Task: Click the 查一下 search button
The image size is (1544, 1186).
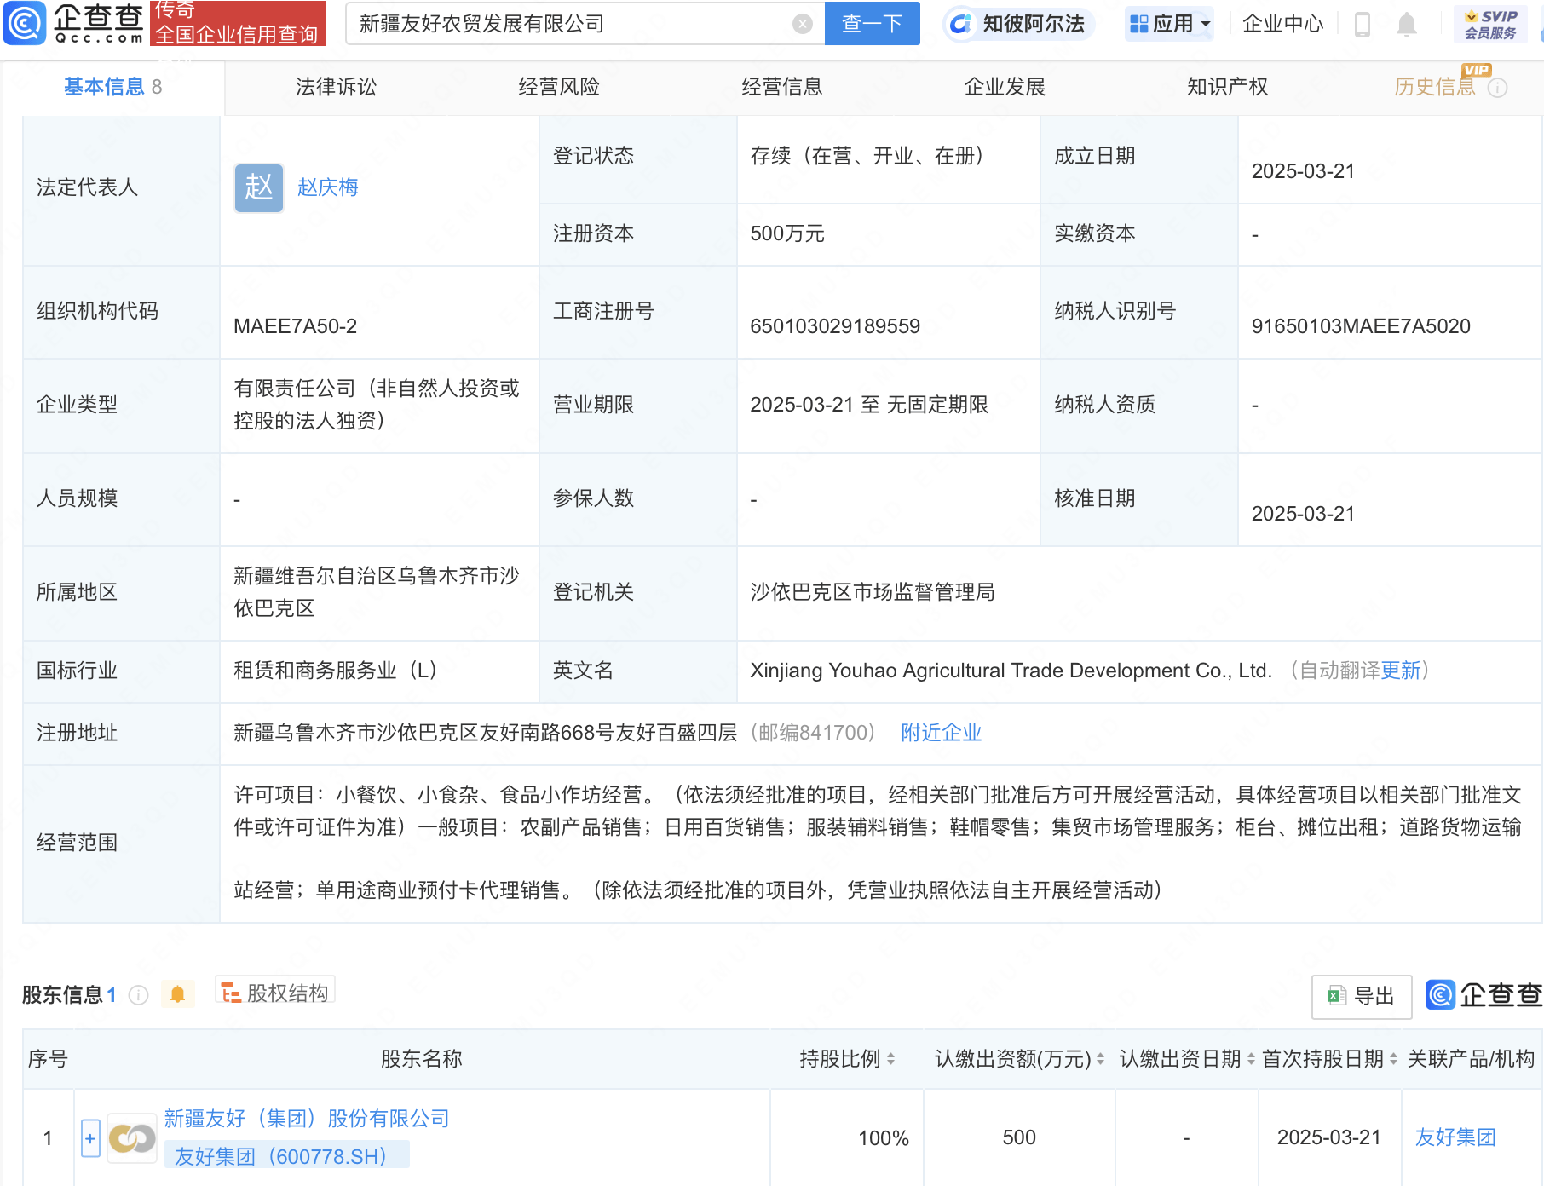Action: tap(872, 24)
